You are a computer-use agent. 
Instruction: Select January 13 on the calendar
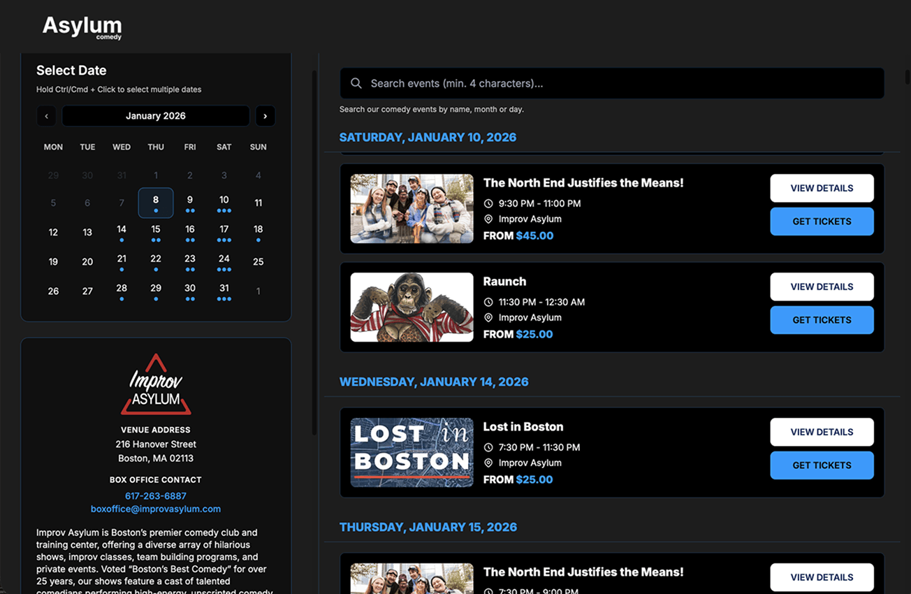click(87, 232)
